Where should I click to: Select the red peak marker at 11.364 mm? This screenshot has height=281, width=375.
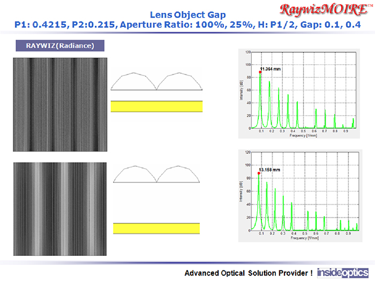coord(260,72)
